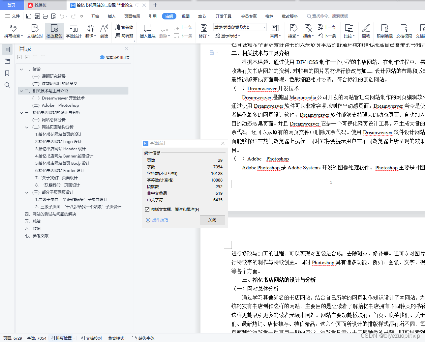Jump to 4.拾亿书店网站 Banner 轮播设计
Screen dimensions: 425x342
pyautogui.click(x=64, y=156)
